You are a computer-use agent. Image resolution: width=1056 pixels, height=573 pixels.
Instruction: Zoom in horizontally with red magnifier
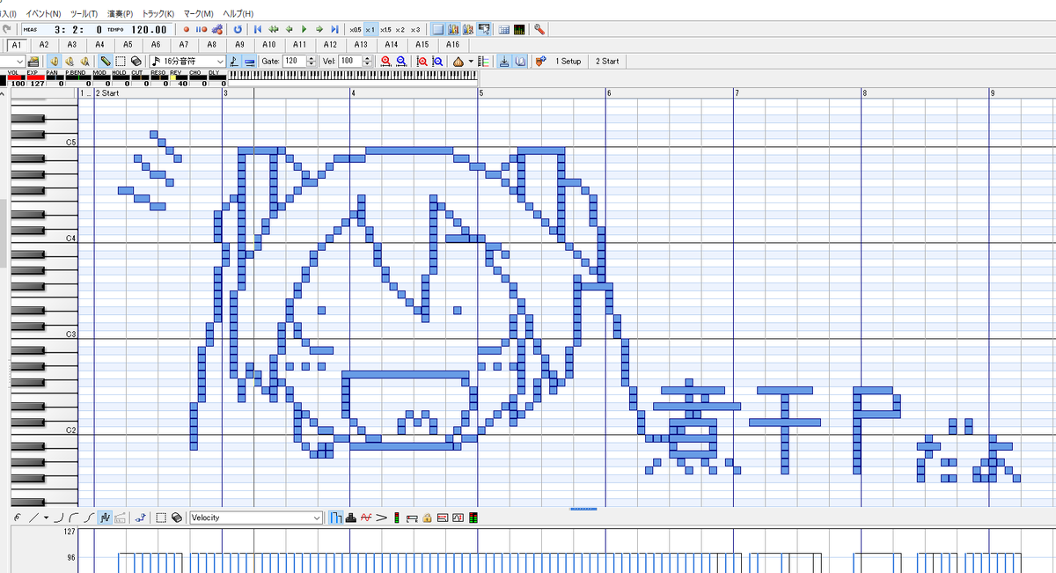click(385, 62)
